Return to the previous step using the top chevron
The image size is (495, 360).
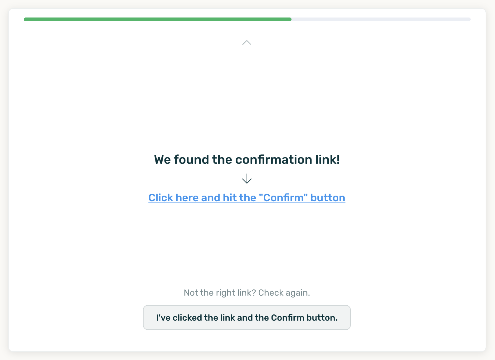point(247,43)
